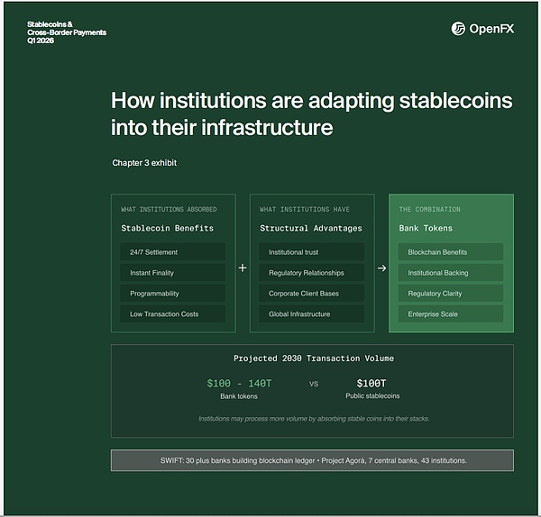Click the right arrow before Bank Tokens
The height and width of the screenshot is (517, 541).
(381, 268)
